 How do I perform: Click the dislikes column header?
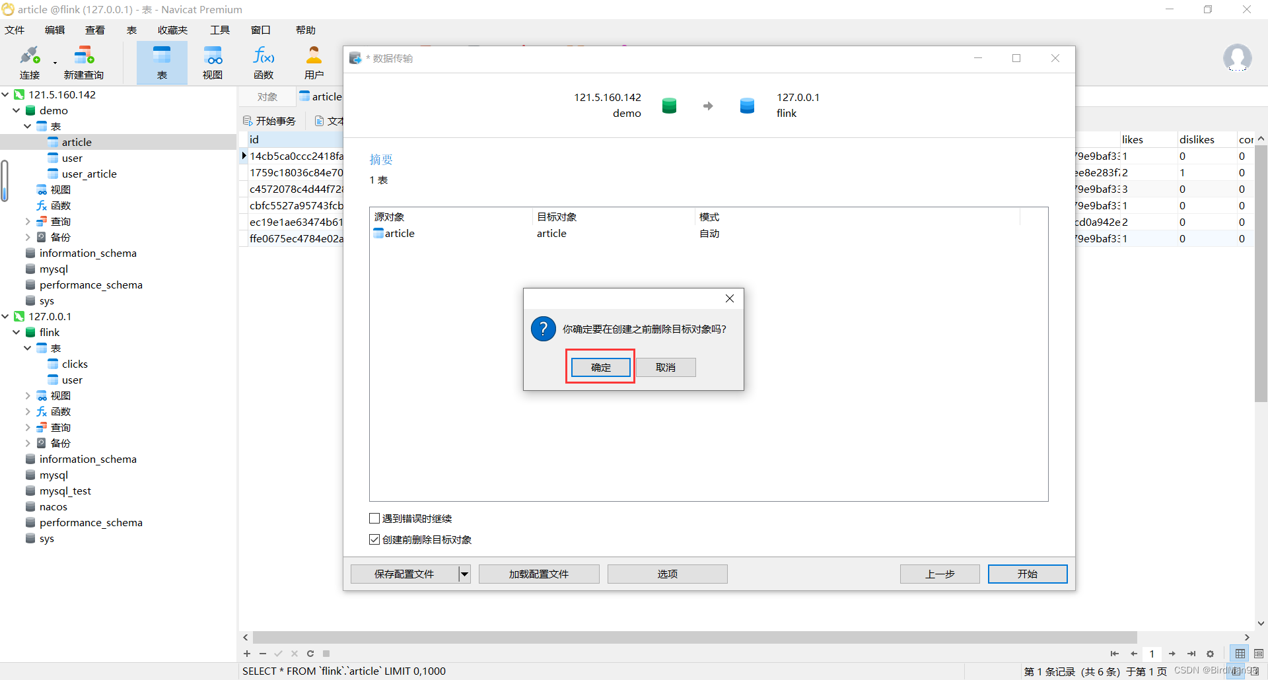tap(1206, 139)
